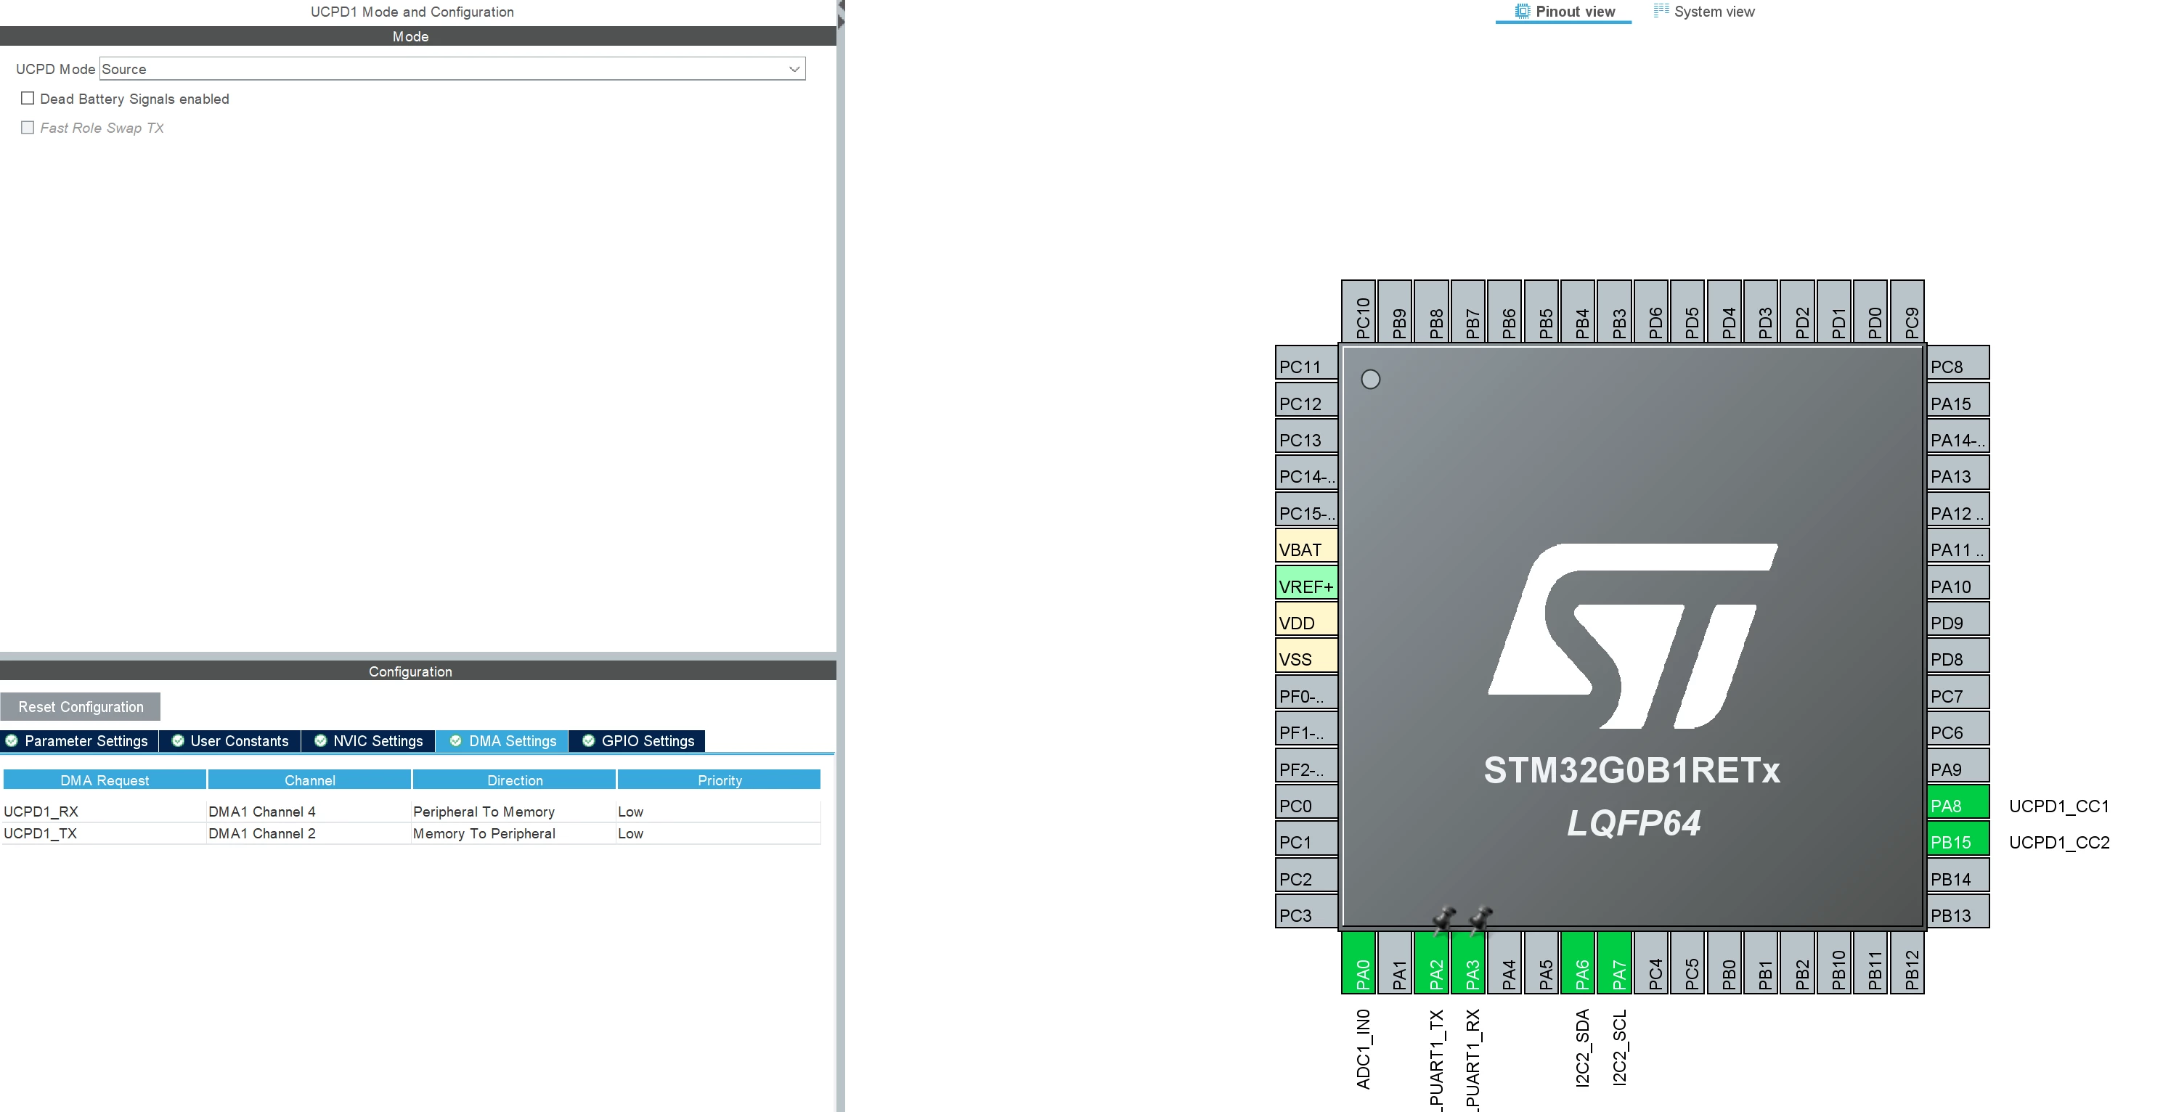Switch to Pinout view
The height and width of the screenshot is (1112, 2163).
pos(1564,12)
